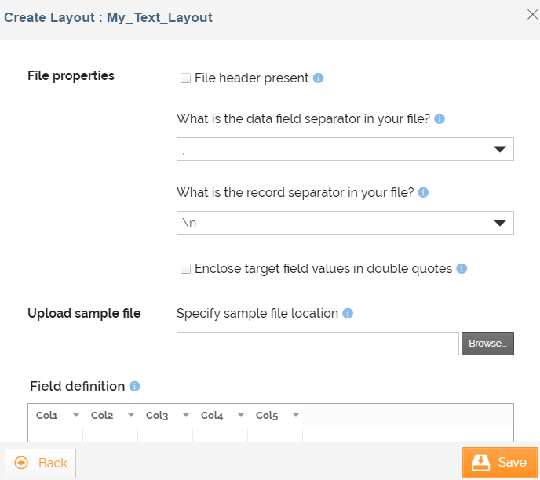Save the text layout

pos(500,463)
